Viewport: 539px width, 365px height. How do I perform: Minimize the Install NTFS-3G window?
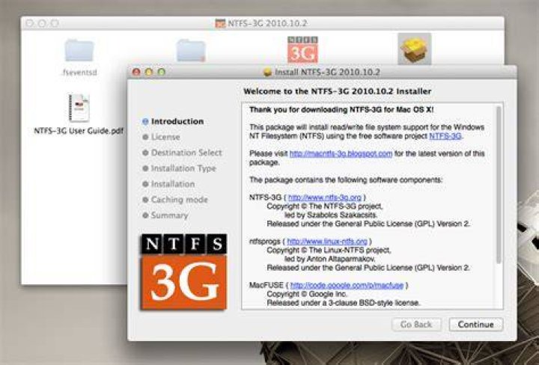[149, 72]
